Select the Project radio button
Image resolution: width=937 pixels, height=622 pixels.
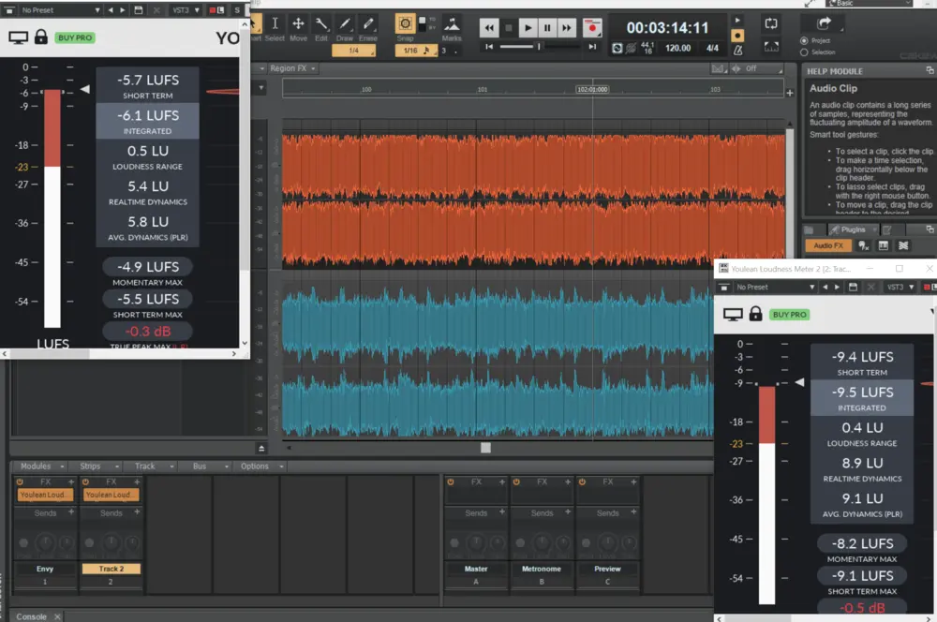click(x=804, y=40)
